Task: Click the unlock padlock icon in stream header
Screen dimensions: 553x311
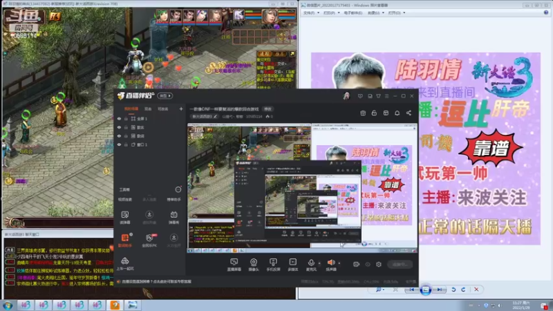Action: click(x=374, y=113)
